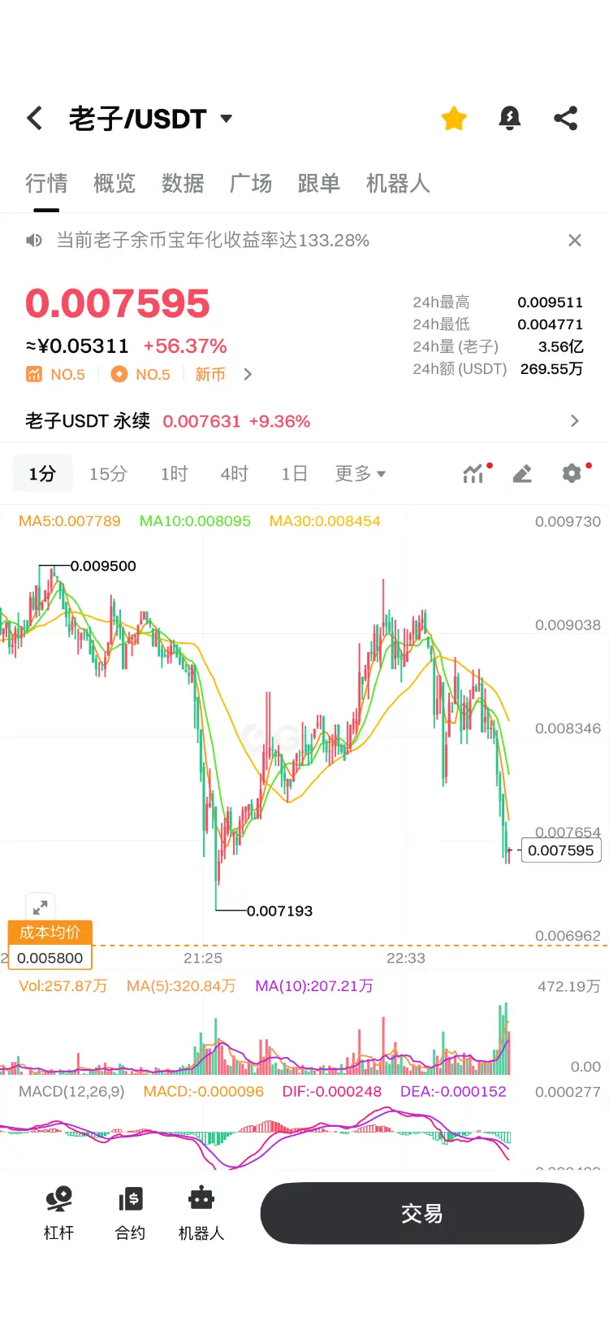Expand chart to fullscreen icon
The height and width of the screenshot is (1322, 609).
40,907
